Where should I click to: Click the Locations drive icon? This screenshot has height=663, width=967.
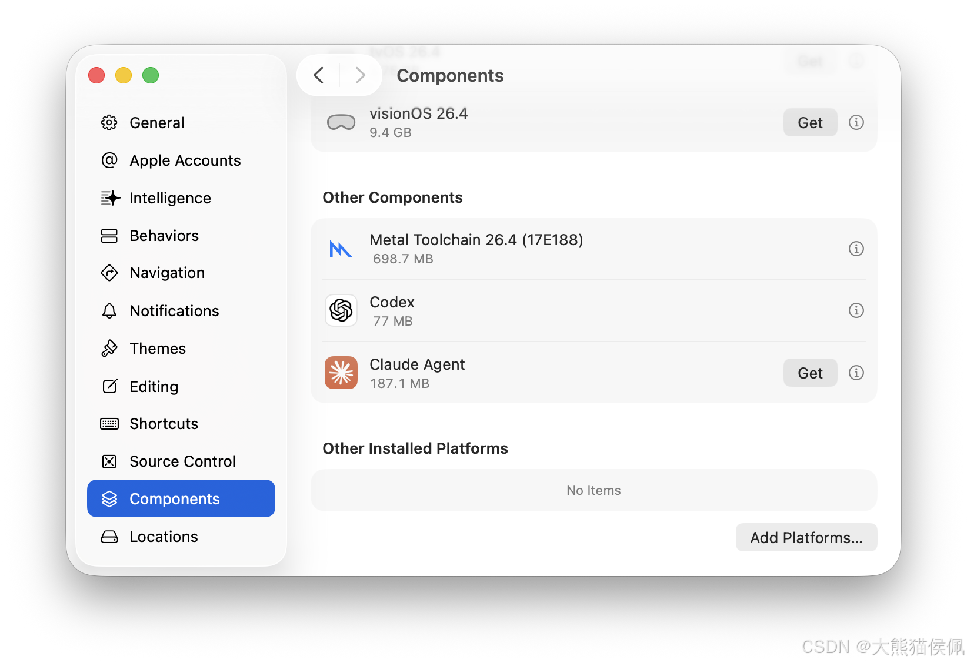(109, 537)
